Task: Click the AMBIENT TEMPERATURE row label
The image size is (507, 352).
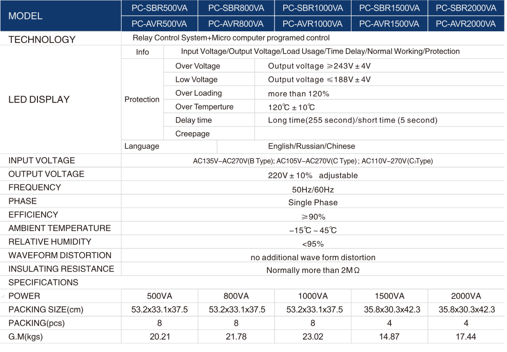Action: point(60,228)
